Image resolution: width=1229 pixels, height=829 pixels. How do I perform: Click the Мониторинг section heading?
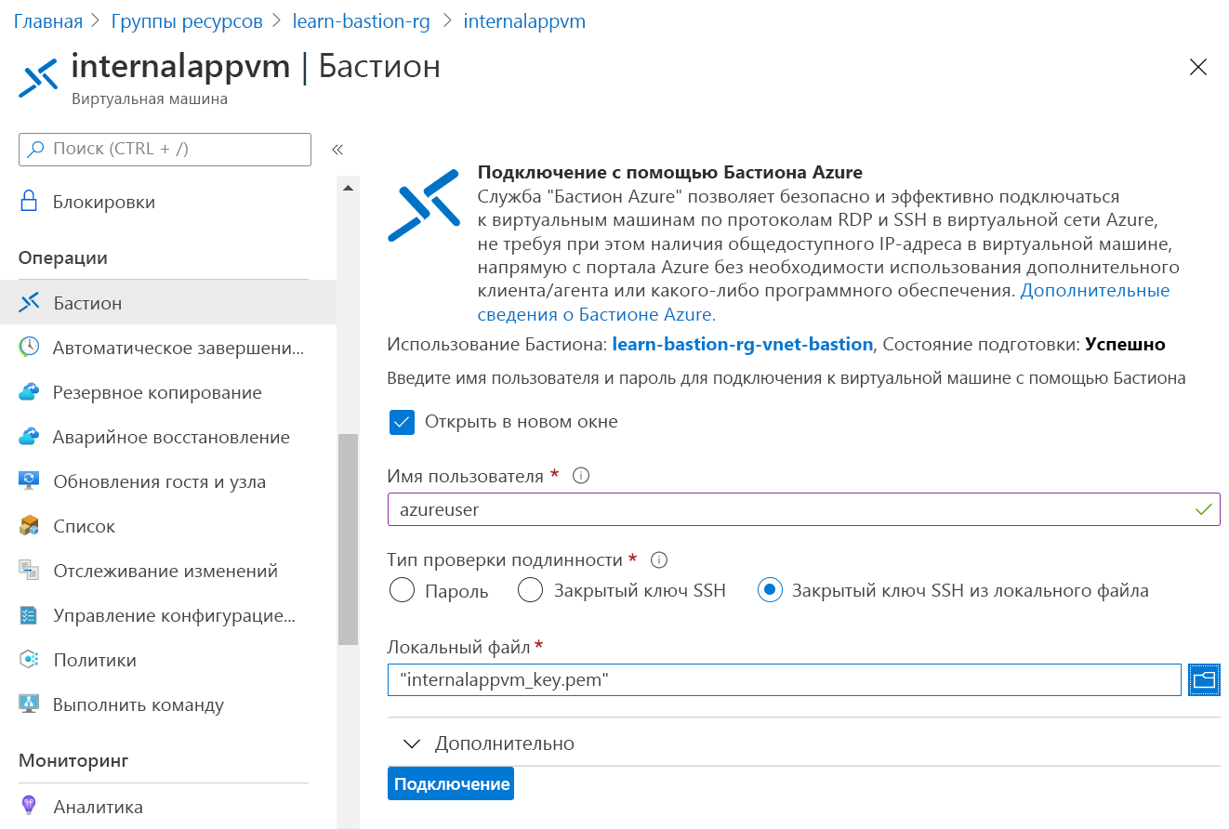tap(73, 760)
